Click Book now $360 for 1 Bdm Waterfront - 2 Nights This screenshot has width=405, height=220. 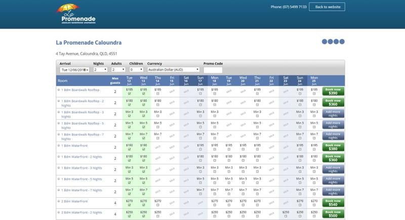click(333, 158)
